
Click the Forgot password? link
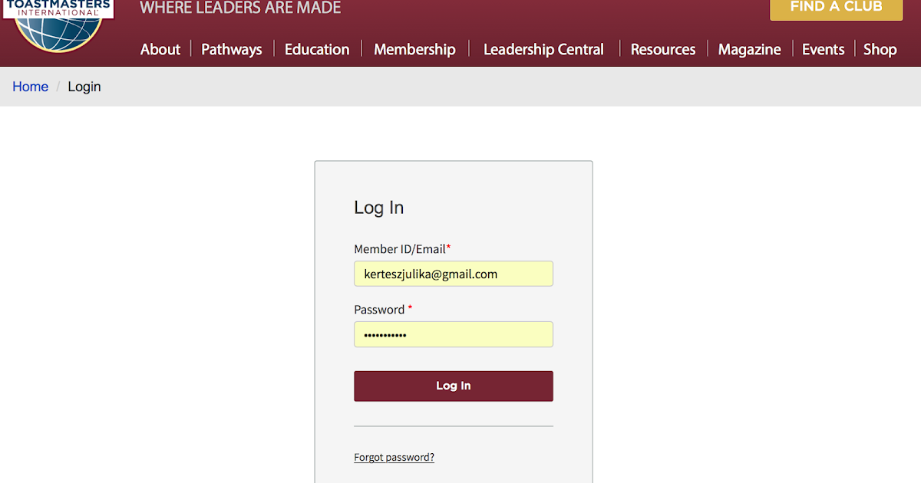[x=394, y=458]
